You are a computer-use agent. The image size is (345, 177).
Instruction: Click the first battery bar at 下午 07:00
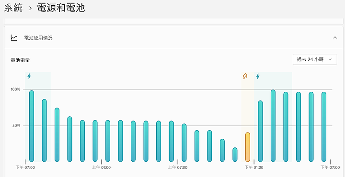(x=32, y=126)
